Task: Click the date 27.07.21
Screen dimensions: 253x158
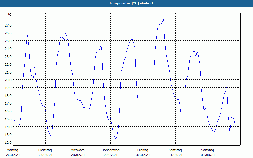Action: [x=46, y=155]
